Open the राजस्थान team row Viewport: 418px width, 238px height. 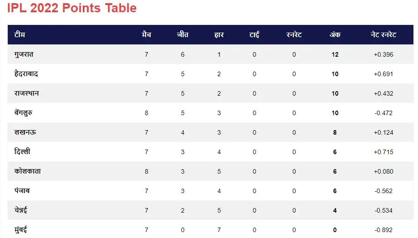[26, 93]
